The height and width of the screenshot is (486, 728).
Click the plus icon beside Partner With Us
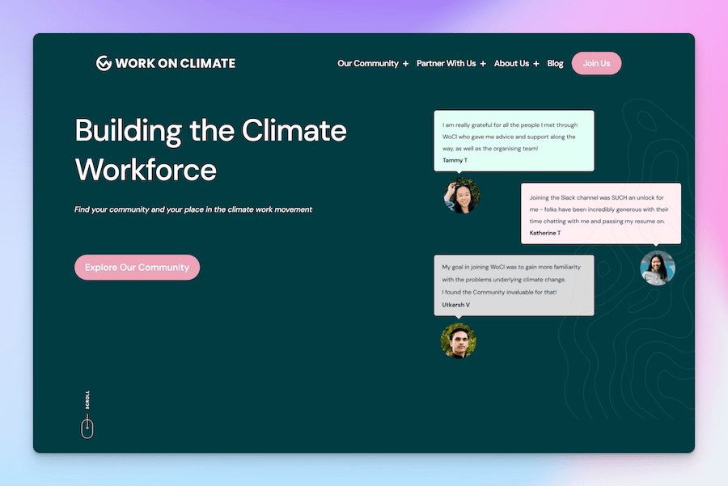click(x=483, y=63)
